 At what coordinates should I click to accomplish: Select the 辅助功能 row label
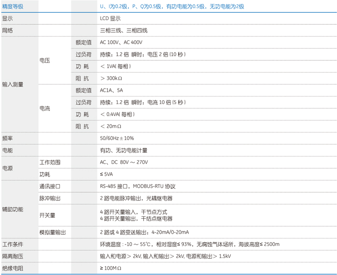coord(13,209)
